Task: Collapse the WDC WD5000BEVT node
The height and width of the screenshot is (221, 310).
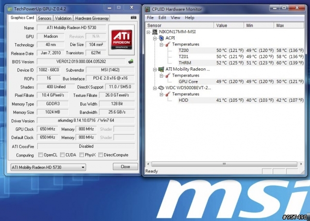Action: coord(155,88)
